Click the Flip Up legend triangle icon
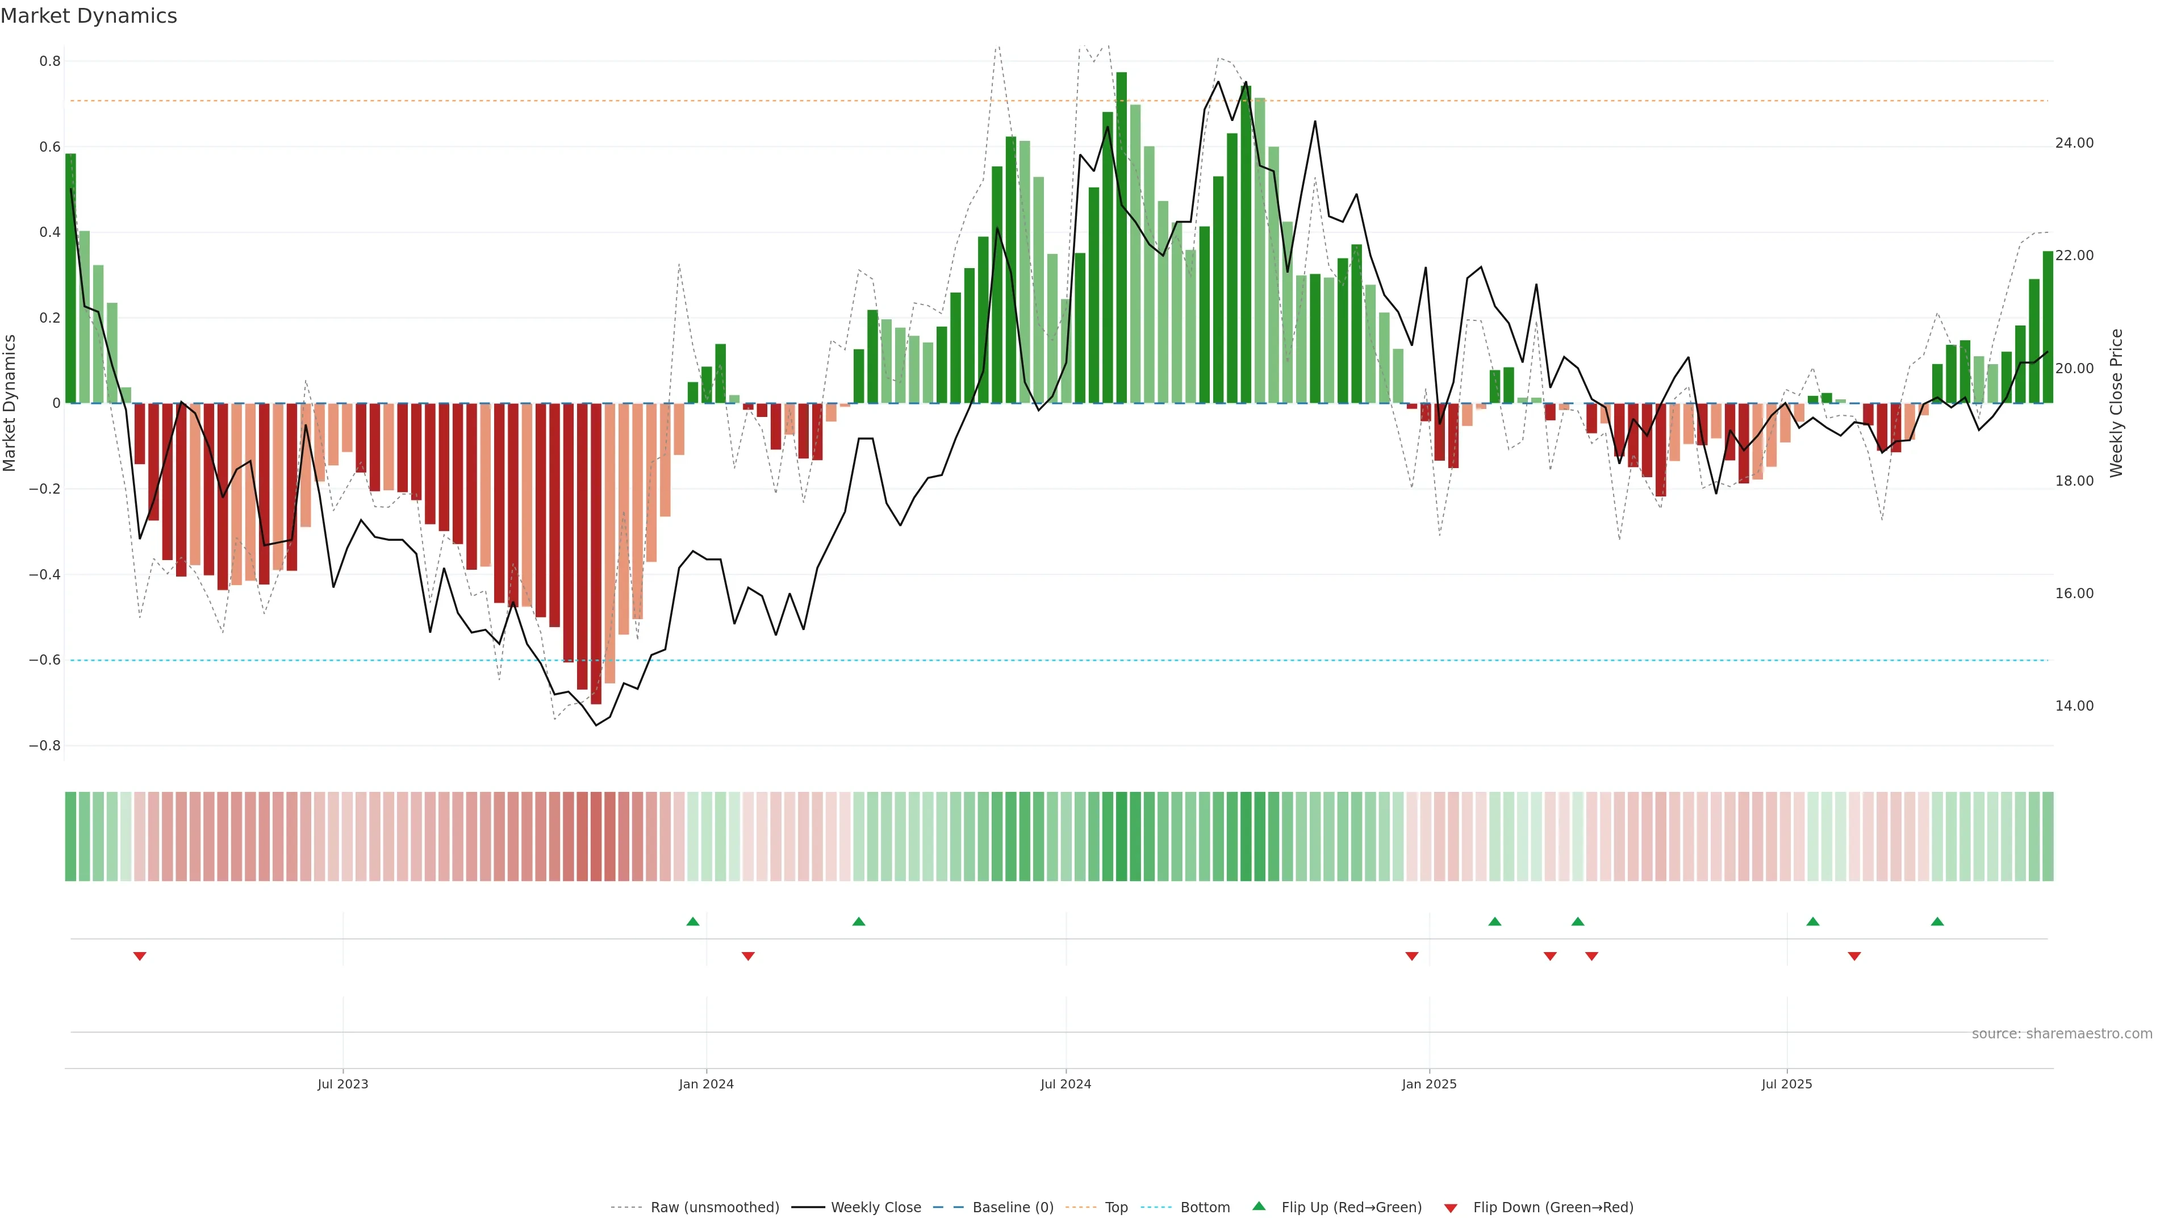 (1258, 1206)
